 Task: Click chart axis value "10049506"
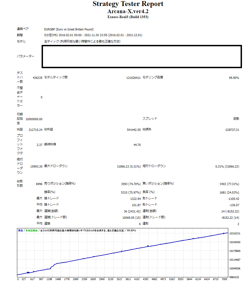pyautogui.click(x=235, y=269)
